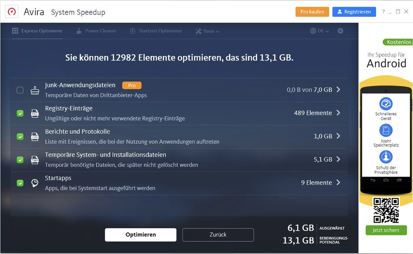Uncheck Temporäre System- und Installationsdateien checkbox
The image size is (413, 254).
20,160
